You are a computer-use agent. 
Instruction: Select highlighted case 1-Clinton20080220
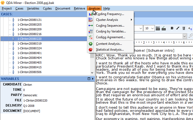29,39
